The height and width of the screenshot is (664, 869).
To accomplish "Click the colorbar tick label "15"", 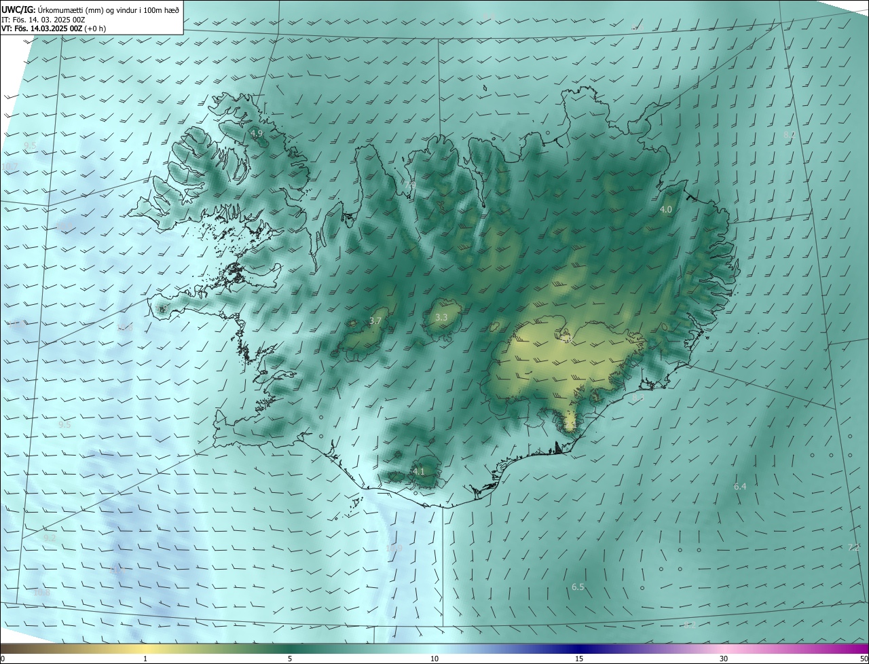I will (579, 659).
